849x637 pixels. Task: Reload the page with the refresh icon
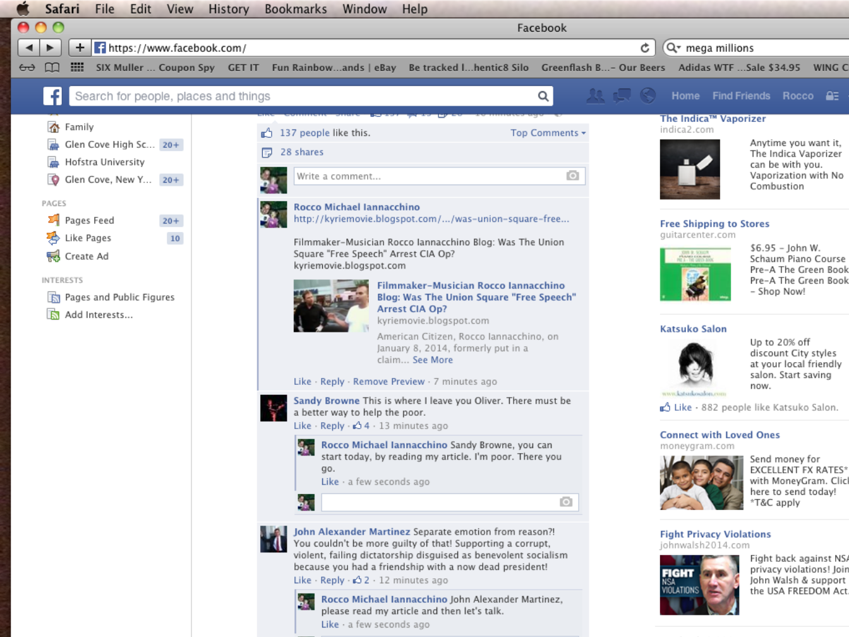pos(644,48)
